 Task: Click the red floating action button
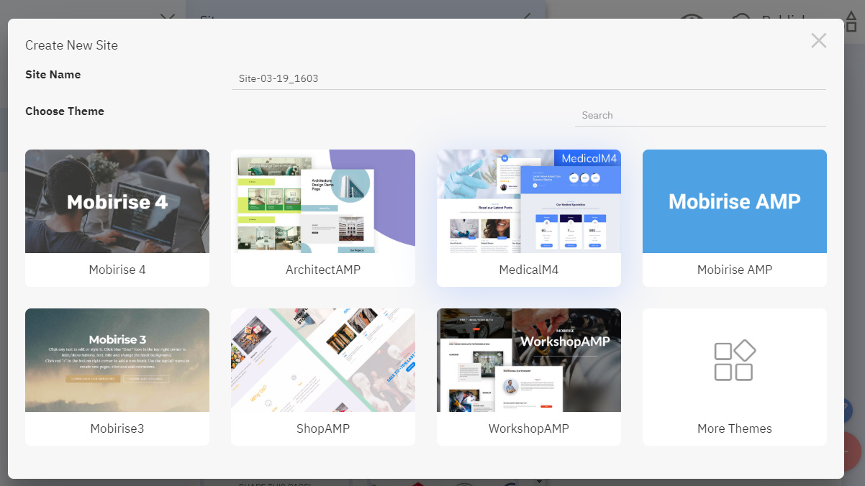[x=851, y=451]
